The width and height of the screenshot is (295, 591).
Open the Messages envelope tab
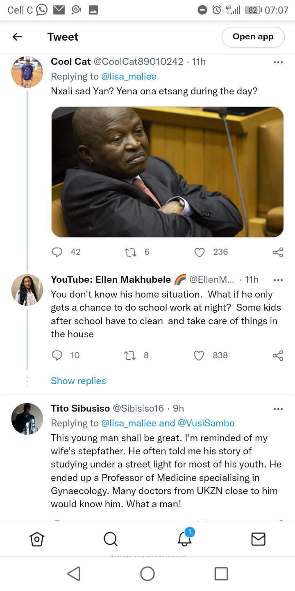coord(258,539)
